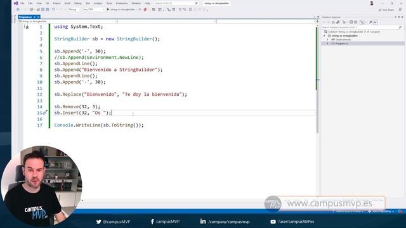
Task: Open the Debug configuration dropdown
Action: click(74, 9)
